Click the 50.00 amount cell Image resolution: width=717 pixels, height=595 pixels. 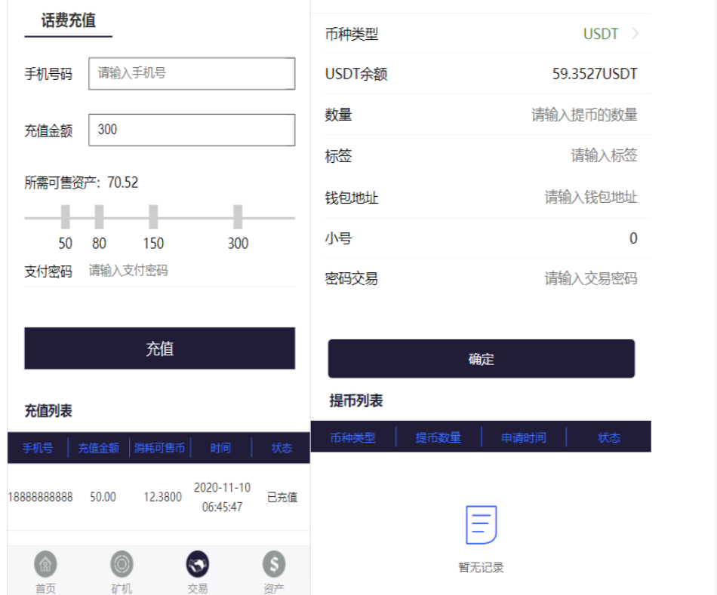click(103, 497)
